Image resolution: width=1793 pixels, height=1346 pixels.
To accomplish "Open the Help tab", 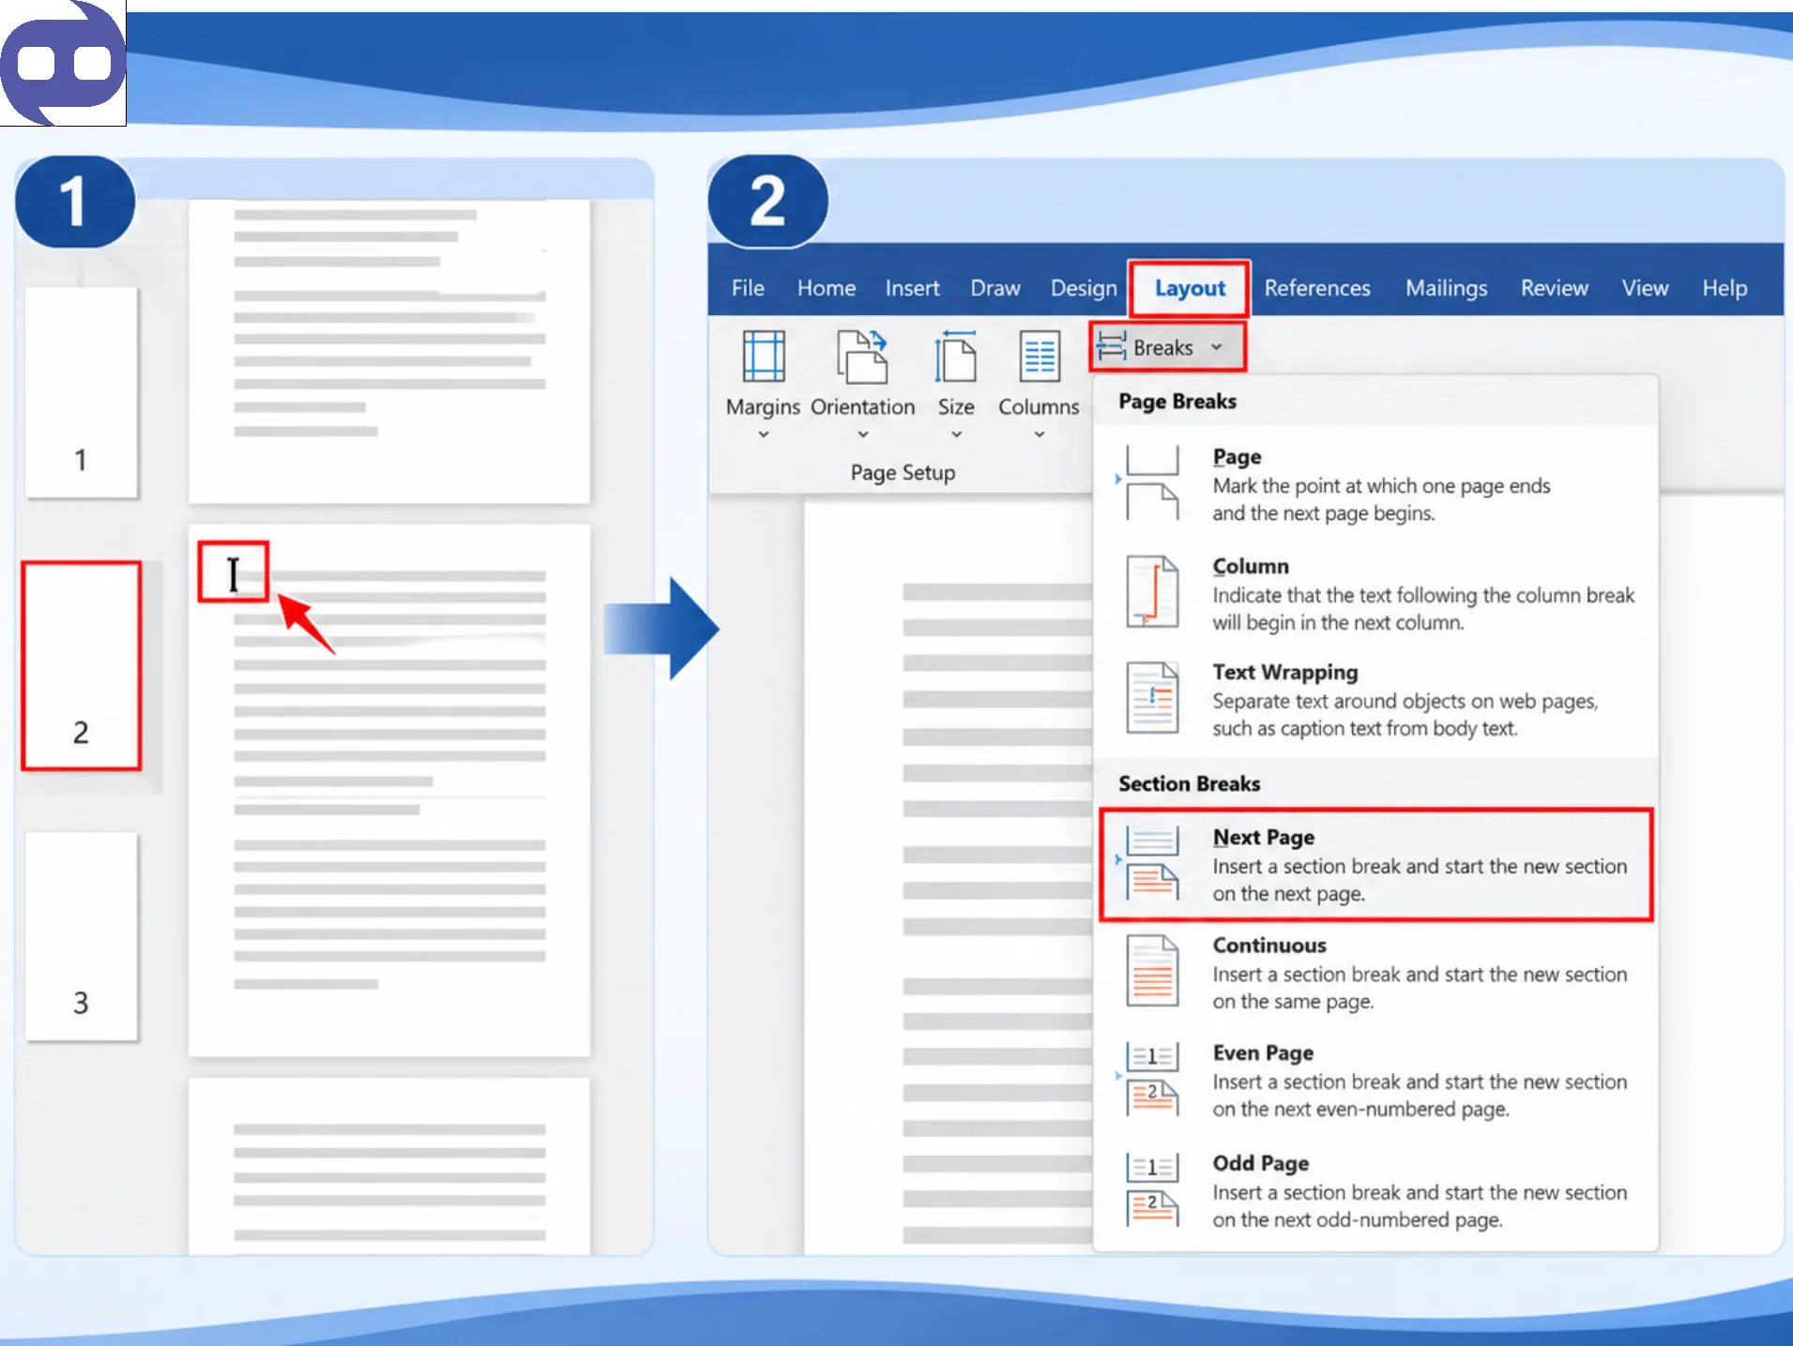I will click(x=1725, y=288).
